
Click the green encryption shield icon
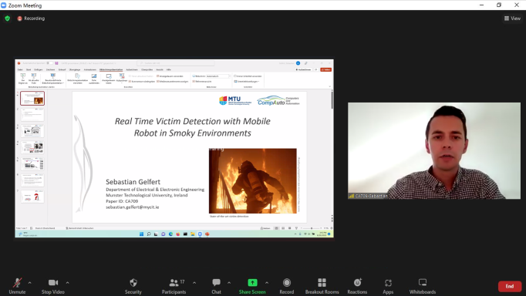8,18
